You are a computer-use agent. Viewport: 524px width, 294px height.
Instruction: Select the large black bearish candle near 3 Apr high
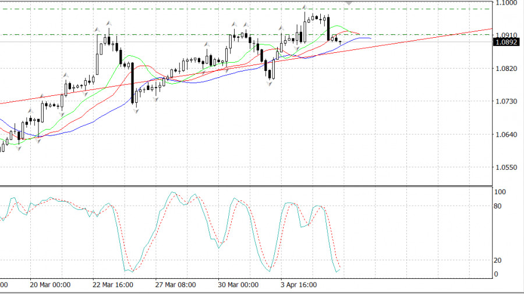tap(329, 28)
